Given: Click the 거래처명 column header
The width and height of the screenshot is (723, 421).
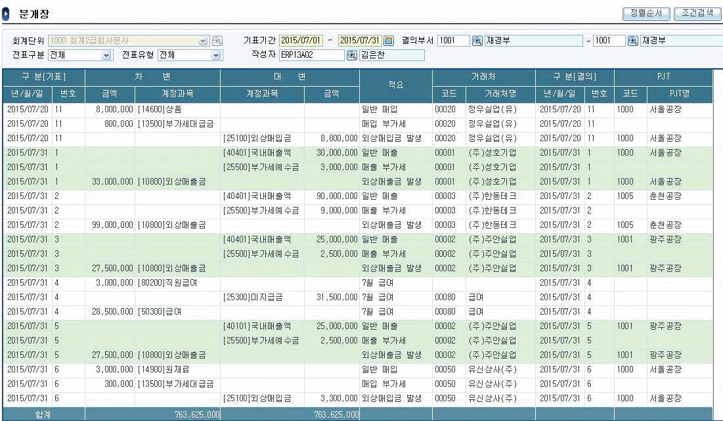Looking at the screenshot, I should point(500,94).
